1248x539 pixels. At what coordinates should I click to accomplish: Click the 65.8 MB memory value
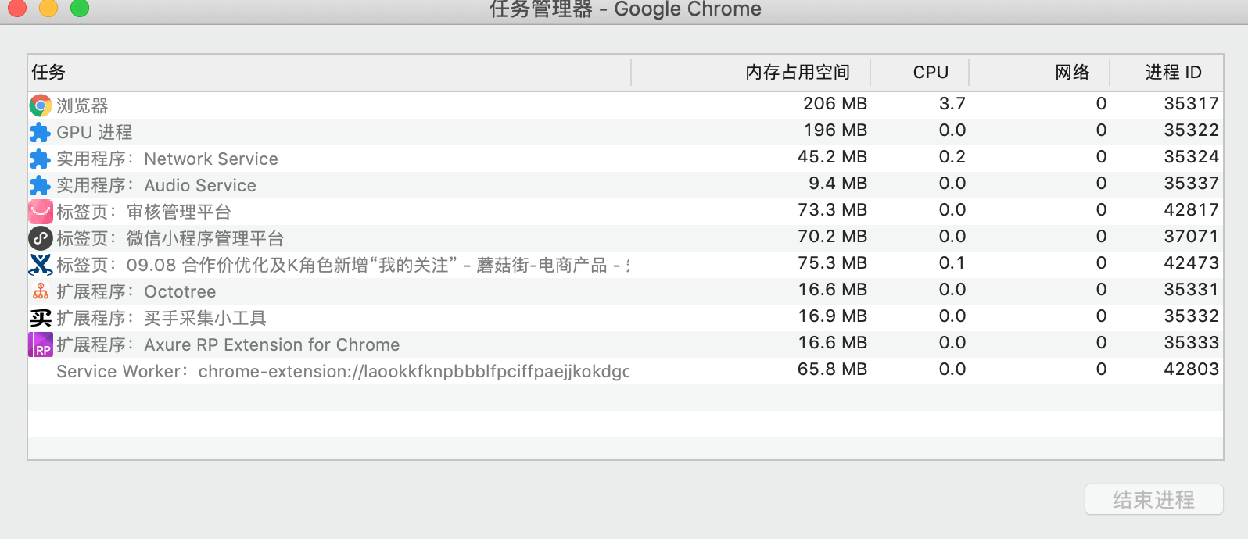point(832,369)
